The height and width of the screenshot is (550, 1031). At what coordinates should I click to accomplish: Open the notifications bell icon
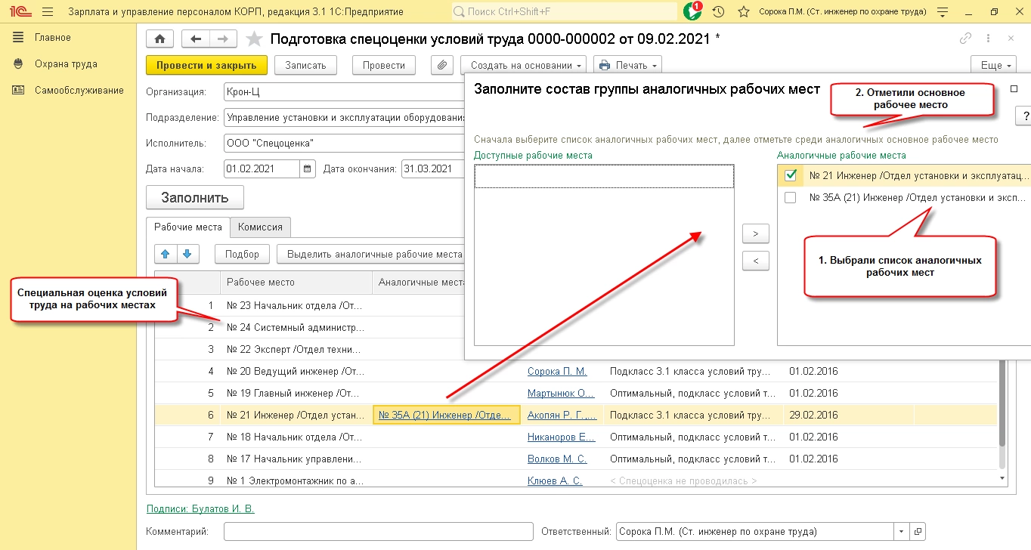(692, 12)
